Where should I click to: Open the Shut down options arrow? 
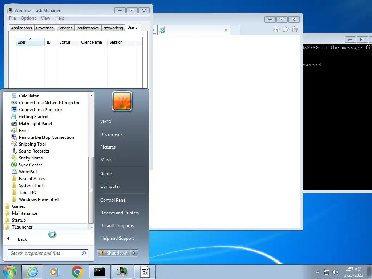[x=134, y=253]
